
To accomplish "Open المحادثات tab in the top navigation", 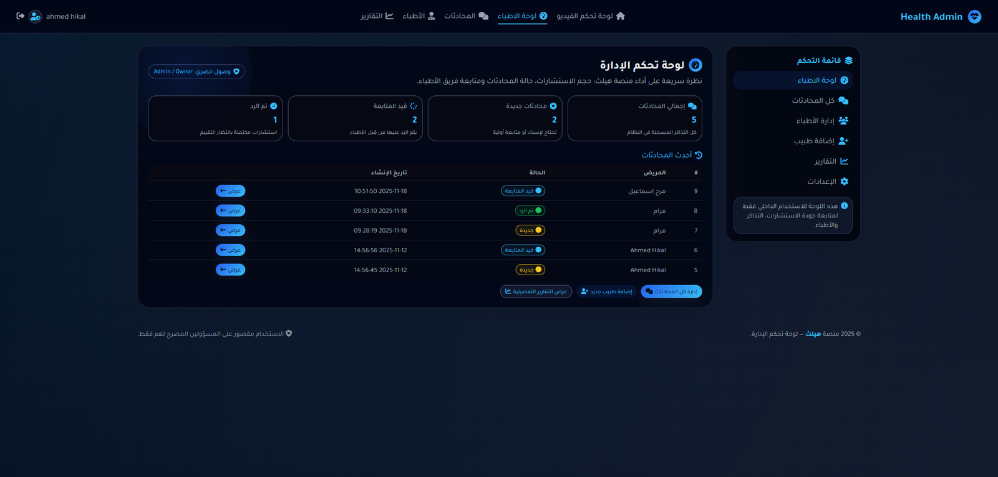I will coord(466,16).
